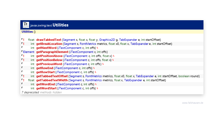
Task: Click the javax.swing.text package name
Action: [x=41, y=26]
